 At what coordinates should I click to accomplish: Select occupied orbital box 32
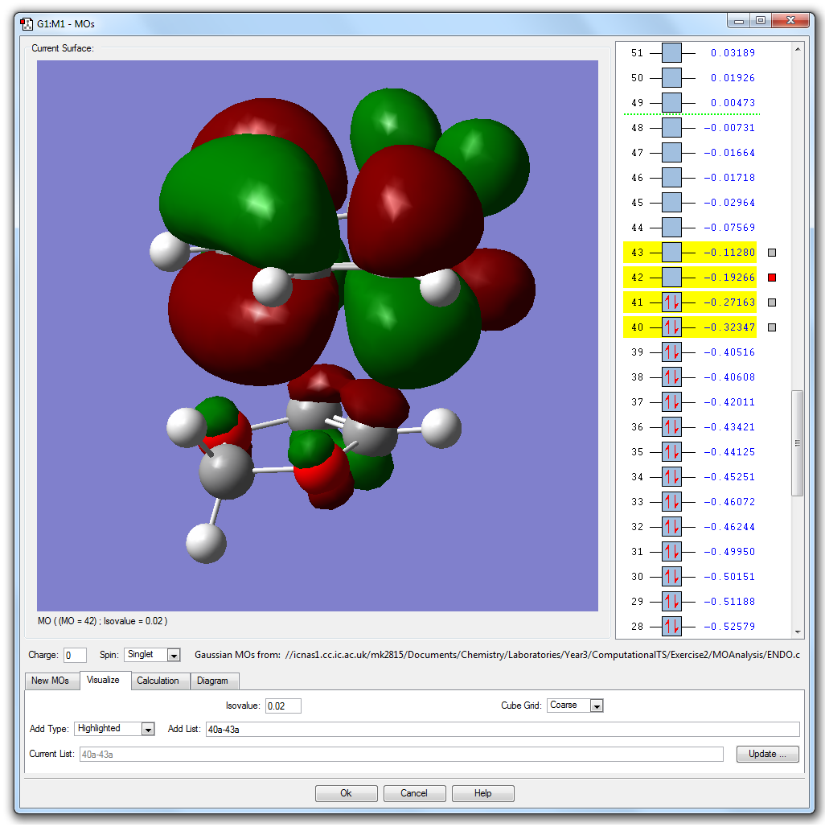click(x=671, y=527)
